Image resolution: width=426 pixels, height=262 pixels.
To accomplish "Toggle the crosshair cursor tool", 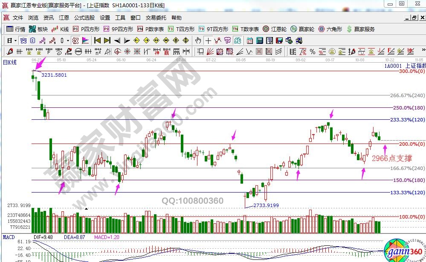I will pyautogui.click(x=208, y=40).
